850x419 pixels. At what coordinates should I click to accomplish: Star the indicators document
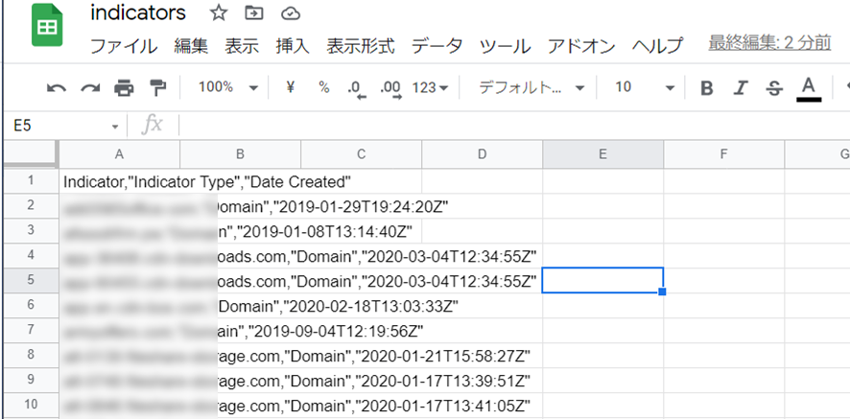click(x=219, y=13)
